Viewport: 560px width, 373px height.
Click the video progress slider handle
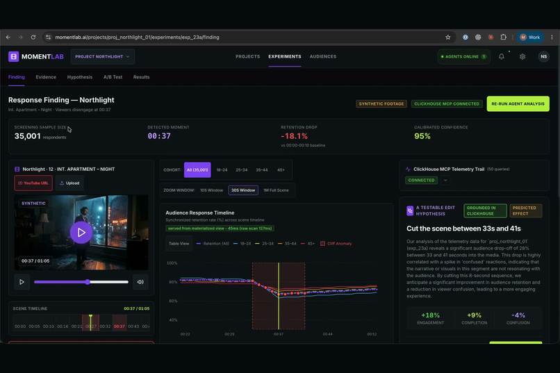88,282
